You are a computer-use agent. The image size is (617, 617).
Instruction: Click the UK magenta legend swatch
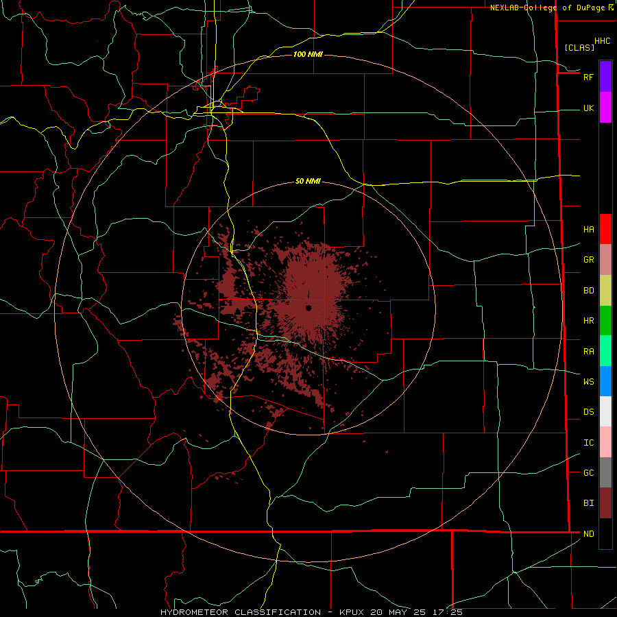605,108
